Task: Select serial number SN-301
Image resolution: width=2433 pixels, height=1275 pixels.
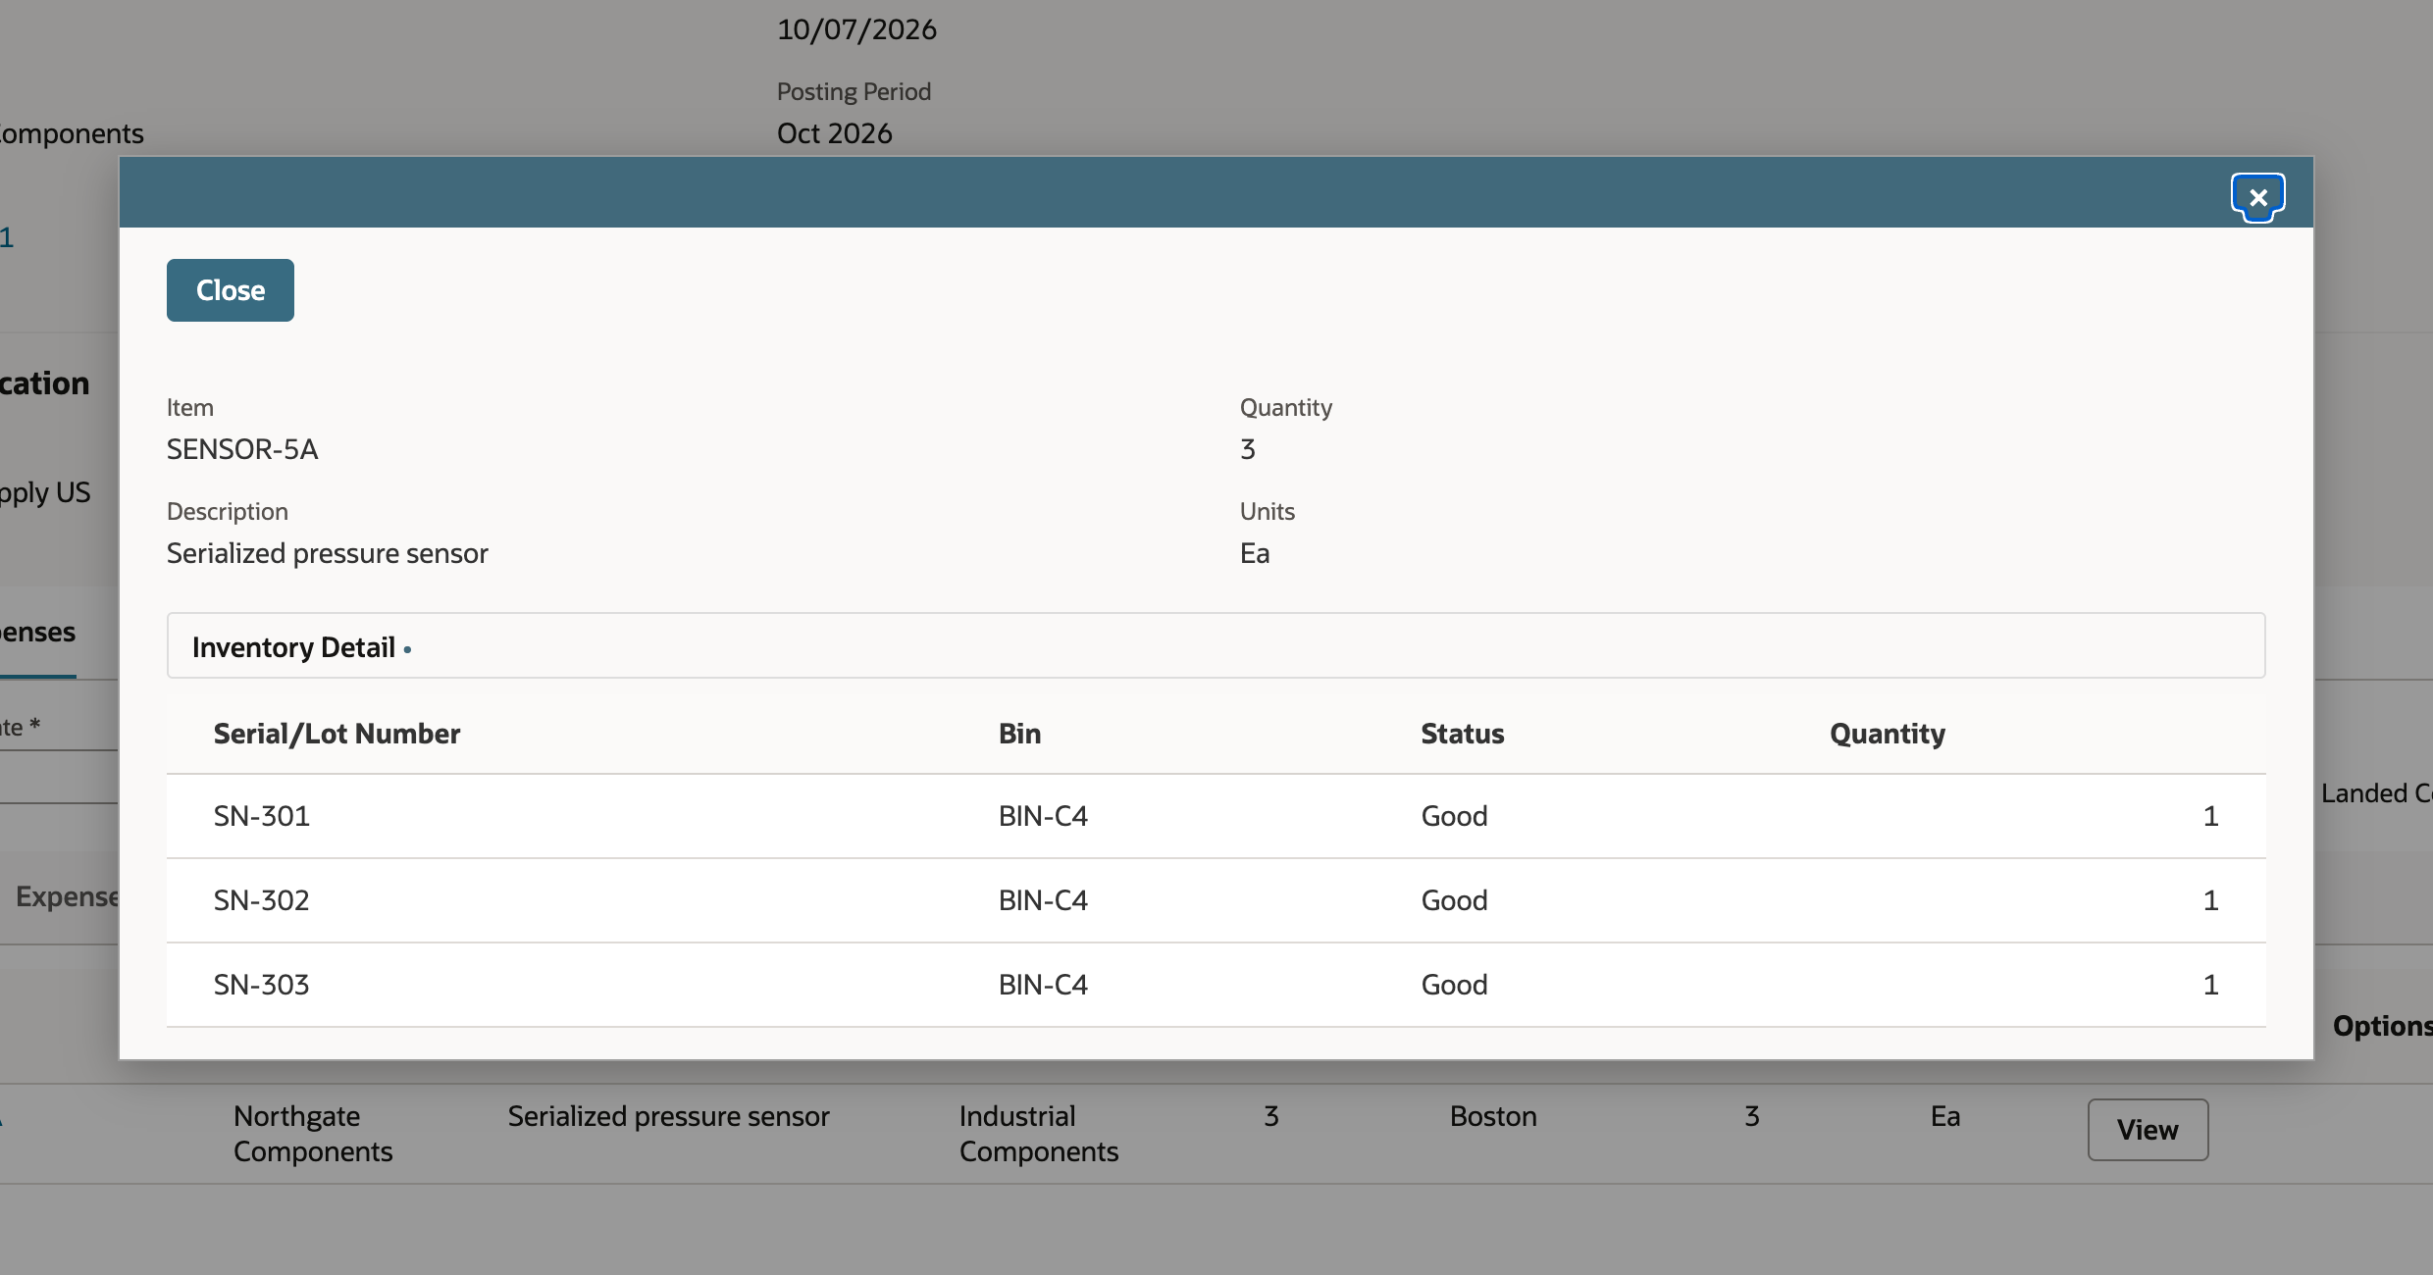Action: coord(262,816)
